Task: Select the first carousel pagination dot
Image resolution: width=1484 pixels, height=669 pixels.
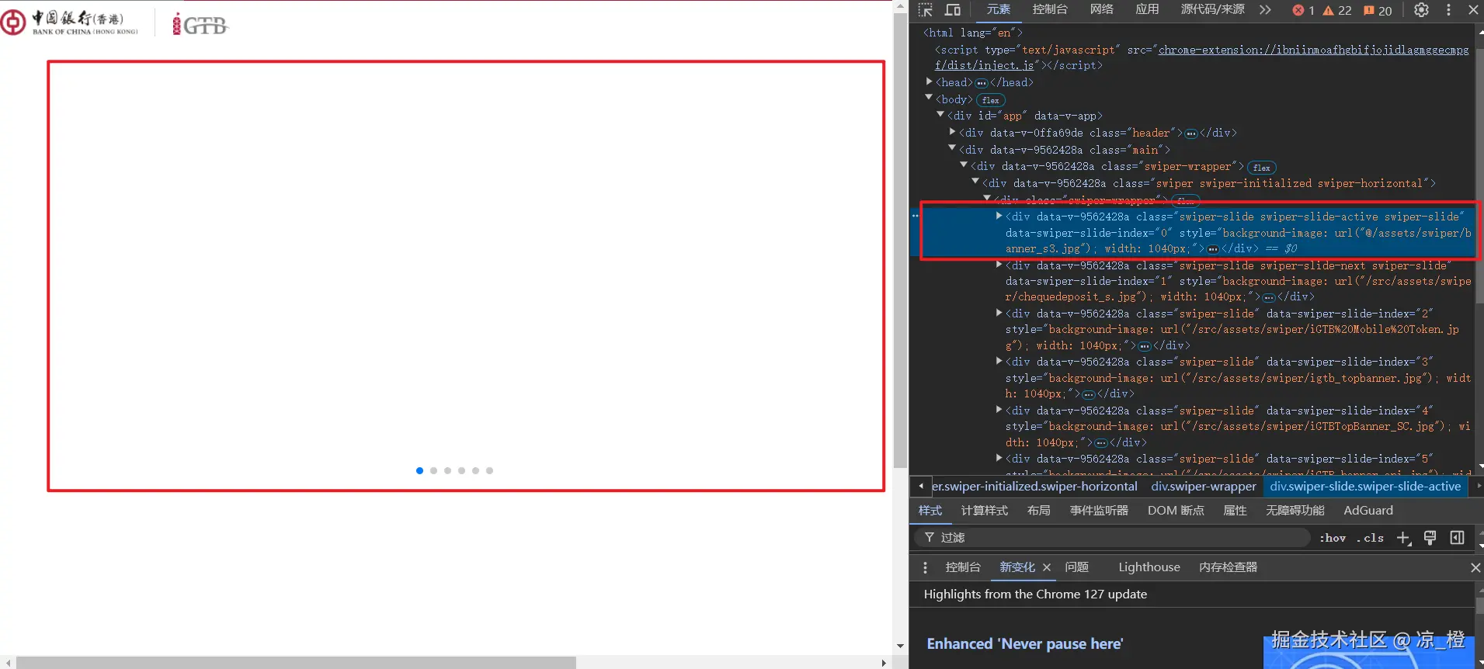Action: pyautogui.click(x=419, y=470)
